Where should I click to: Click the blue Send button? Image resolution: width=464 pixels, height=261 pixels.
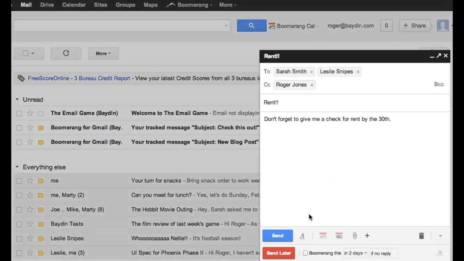278,236
